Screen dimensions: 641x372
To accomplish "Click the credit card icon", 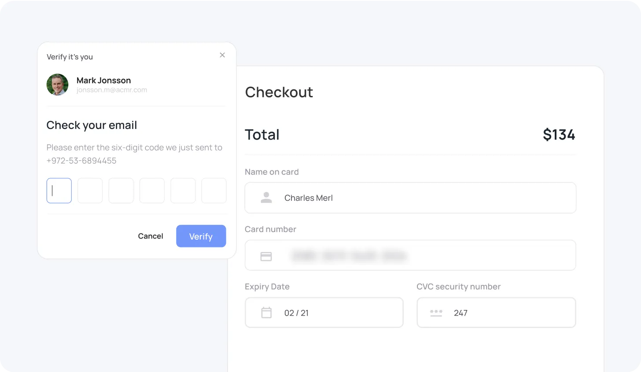I will tap(266, 256).
